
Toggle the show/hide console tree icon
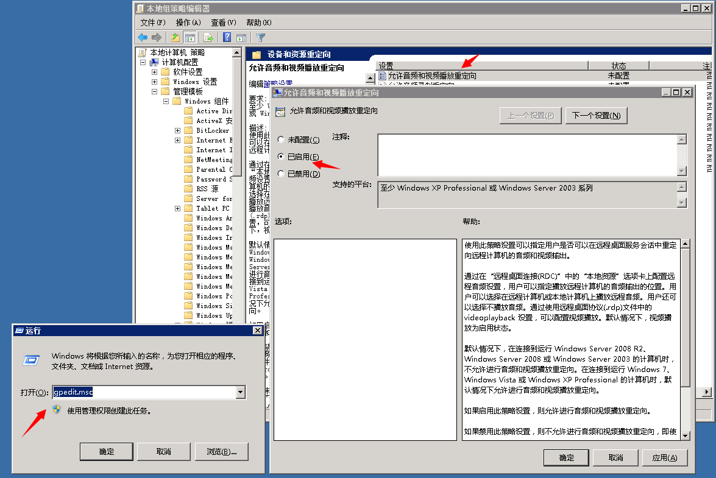pyautogui.click(x=190, y=38)
